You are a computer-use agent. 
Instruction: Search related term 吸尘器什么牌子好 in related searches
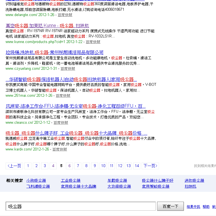click(158, 181)
